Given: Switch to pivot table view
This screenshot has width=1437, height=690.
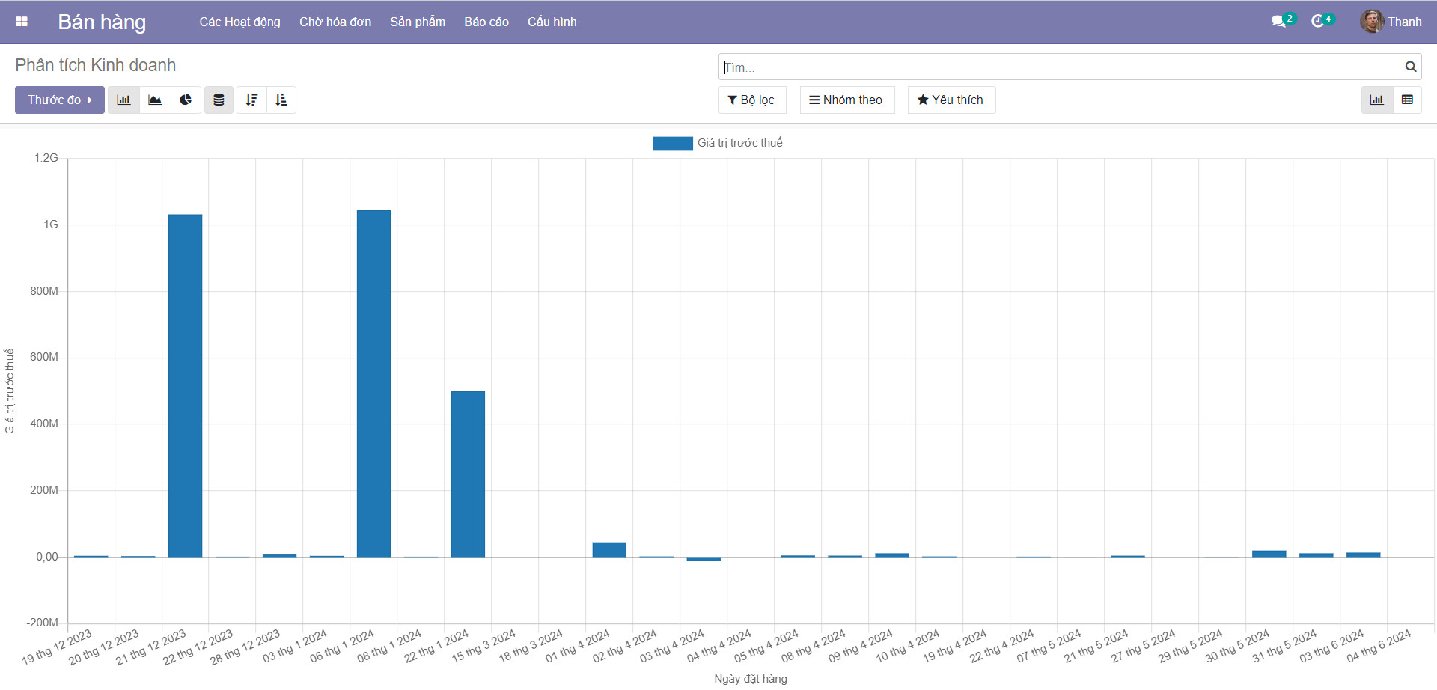Looking at the screenshot, I should pyautogui.click(x=1407, y=100).
